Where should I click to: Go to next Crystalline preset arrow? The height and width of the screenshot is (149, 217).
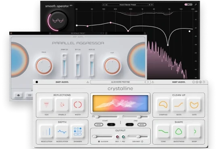[x=148, y=82]
